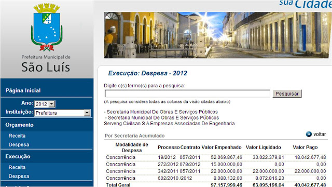Viewport: 332px width, 187px height.
Task: Click the blue voltar arrow icon
Action: pyautogui.click(x=309, y=134)
